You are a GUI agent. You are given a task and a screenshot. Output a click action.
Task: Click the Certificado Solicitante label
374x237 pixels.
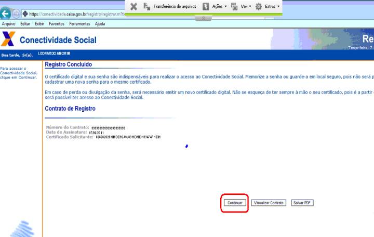[70, 137]
